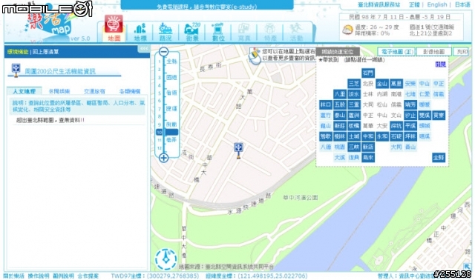The width and height of the screenshot is (475, 280).
Task: Set zoom slider to 全縣 level
Action: [x=171, y=61]
